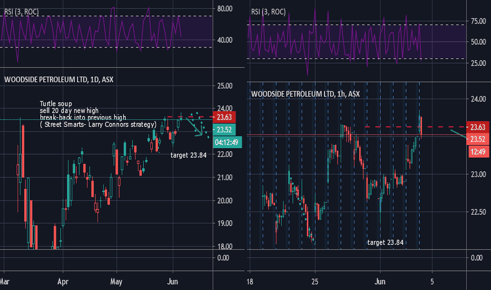Click the 0.00 value on the hourly chart axis
Viewport: 491px width, 290px height.
coord(477,258)
